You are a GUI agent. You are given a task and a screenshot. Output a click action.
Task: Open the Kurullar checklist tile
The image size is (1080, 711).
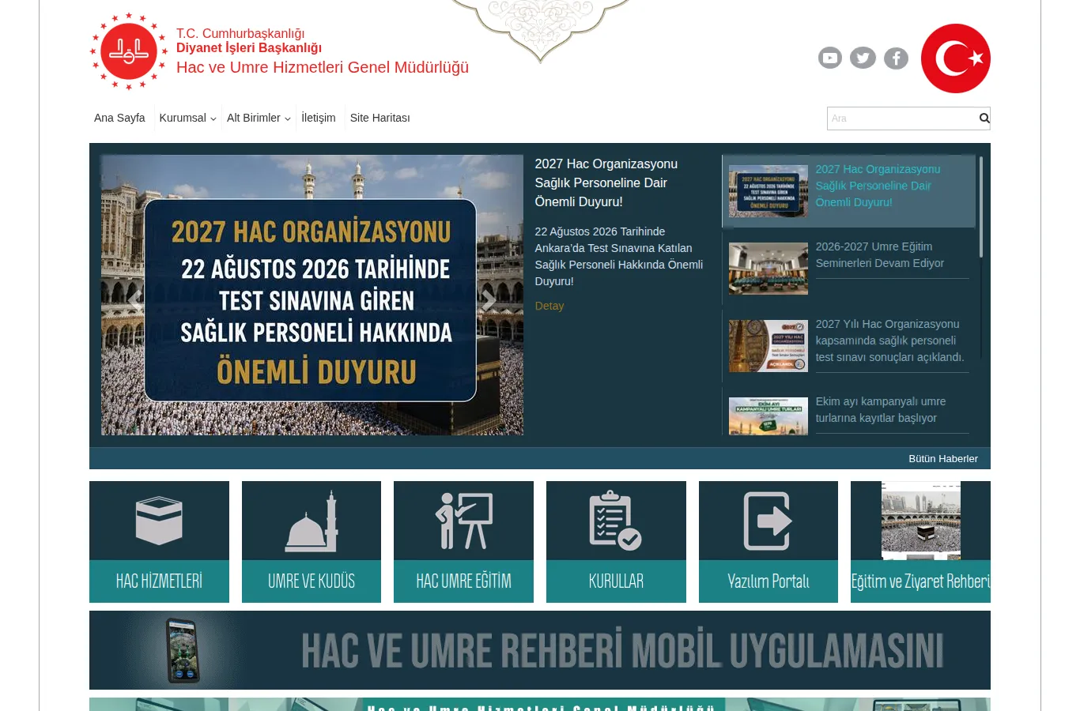point(616,542)
